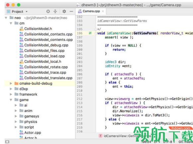Click the idCameraView::GetViewParms breadcrumb

(128, 136)
